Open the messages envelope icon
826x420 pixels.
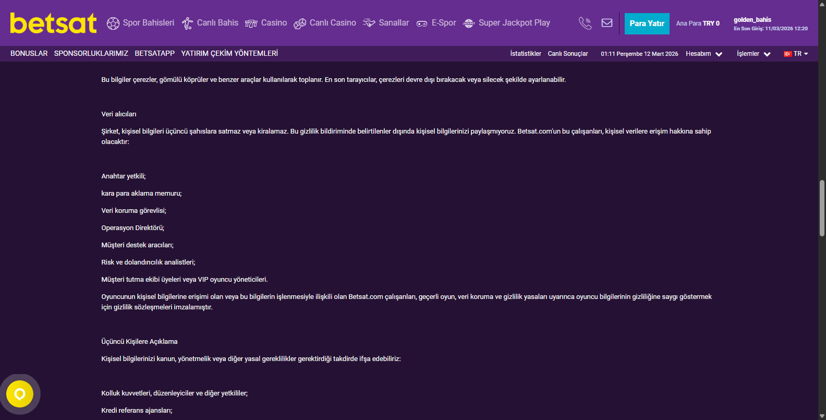coord(607,23)
